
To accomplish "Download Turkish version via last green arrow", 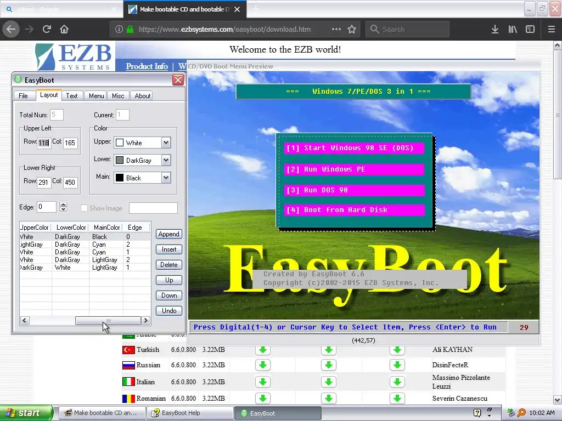I will tap(397, 350).
